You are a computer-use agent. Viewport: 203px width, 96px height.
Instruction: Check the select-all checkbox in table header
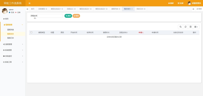(x=31, y=32)
